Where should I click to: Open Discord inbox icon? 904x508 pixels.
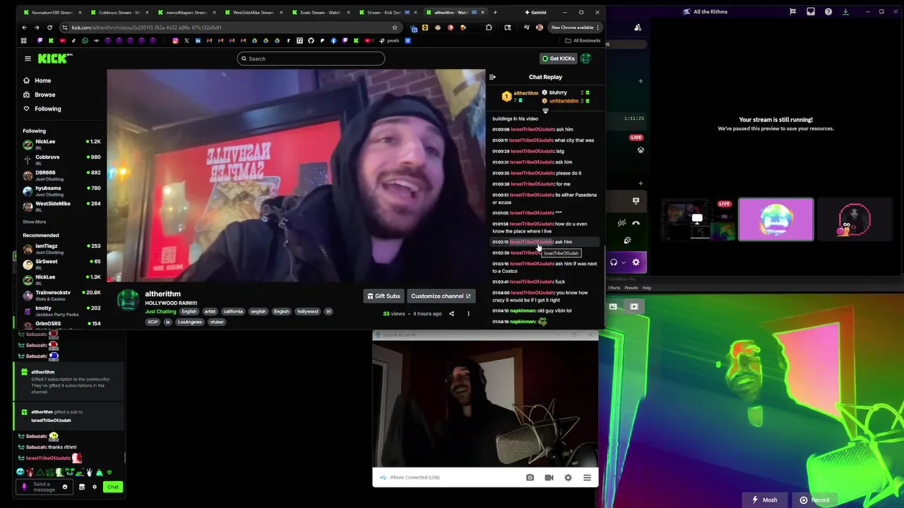point(811,11)
